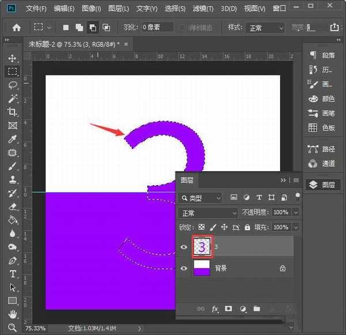The height and width of the screenshot is (335, 346).
Task: Select the Eyedropper tool
Action: point(12,139)
